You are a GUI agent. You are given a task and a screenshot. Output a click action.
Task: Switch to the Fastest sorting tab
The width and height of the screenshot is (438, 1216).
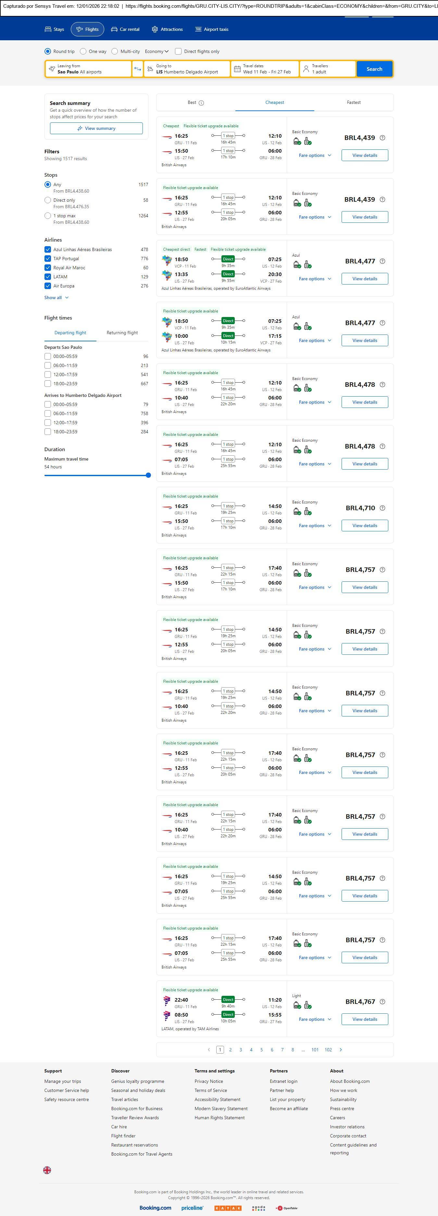[354, 102]
